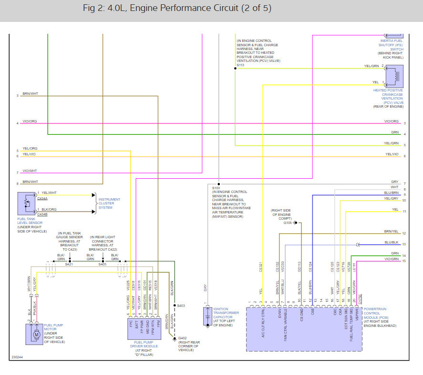423x375 pixels.
Task: Click the powertrain control module block
Action: tap(304, 329)
